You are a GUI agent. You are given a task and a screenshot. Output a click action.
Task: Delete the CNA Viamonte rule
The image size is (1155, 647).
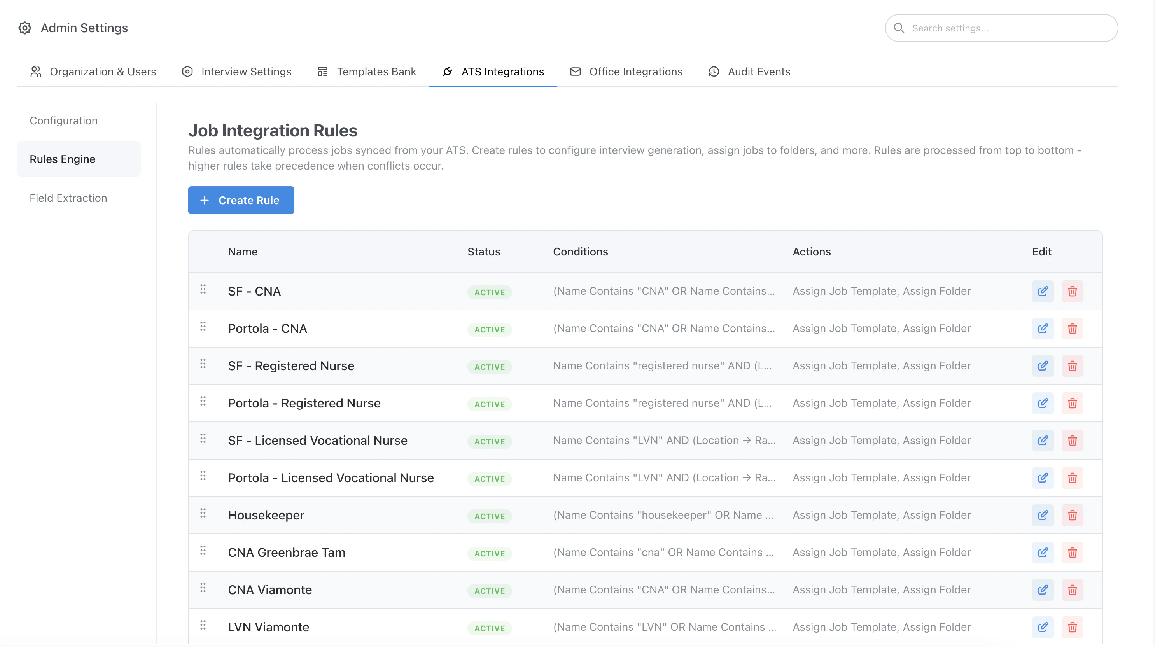(x=1073, y=589)
